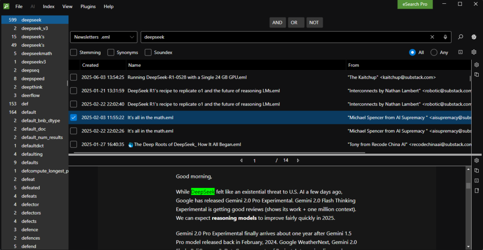Click copy icon beside preview pane
Screen dimensions: 483x250
coord(476,170)
